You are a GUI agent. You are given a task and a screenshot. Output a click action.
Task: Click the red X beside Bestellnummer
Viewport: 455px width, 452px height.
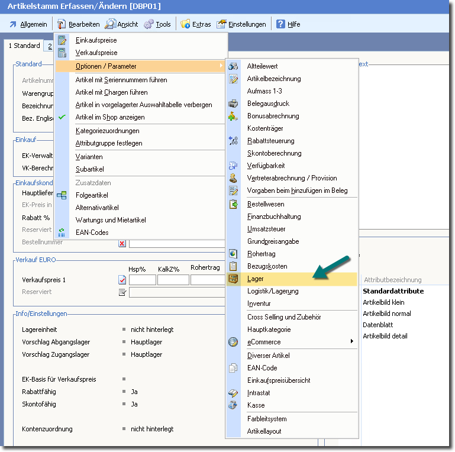pyautogui.click(x=122, y=243)
